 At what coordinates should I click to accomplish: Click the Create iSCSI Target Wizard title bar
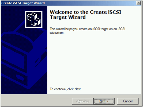(71, 3)
